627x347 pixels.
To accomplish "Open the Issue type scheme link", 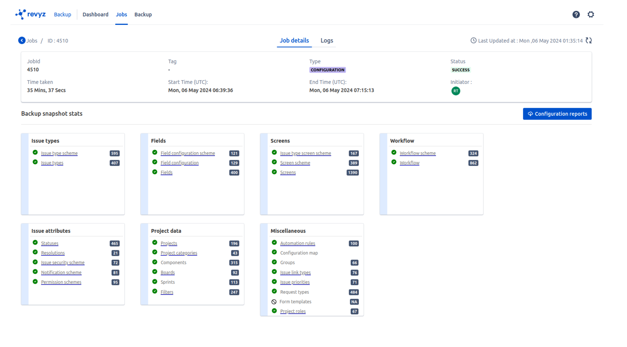I will [x=59, y=153].
